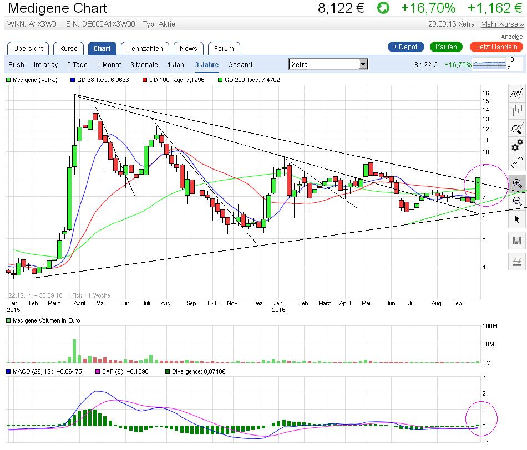
Task: Switch to the Kurse tab
Action: tap(68, 48)
